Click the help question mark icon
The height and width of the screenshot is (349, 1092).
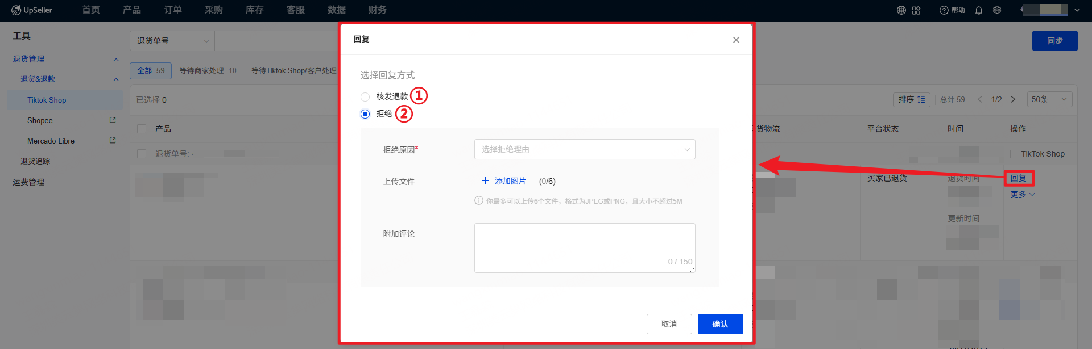pyautogui.click(x=944, y=10)
